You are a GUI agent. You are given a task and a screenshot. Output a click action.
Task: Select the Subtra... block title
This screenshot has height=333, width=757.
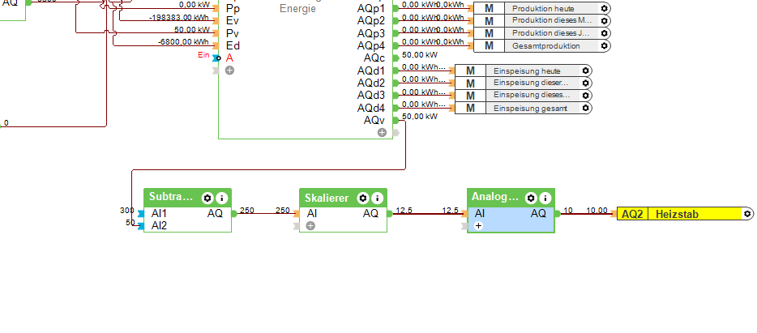click(171, 197)
